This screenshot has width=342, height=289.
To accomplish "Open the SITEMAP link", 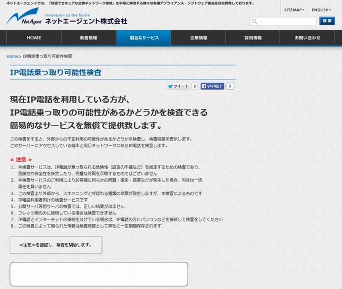I will coord(294,9).
